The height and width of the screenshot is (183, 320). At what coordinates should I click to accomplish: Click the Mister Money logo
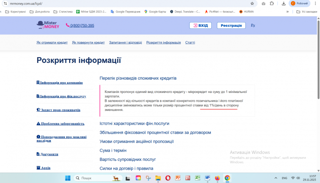(48, 25)
